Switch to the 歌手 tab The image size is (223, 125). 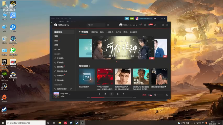coord(125,32)
